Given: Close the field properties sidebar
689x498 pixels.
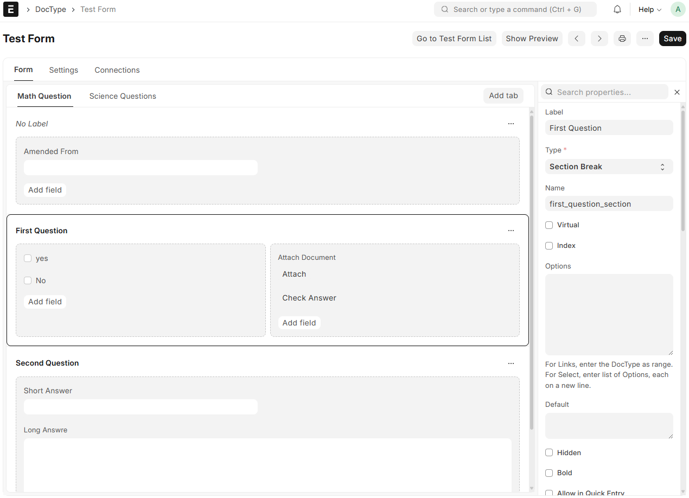Looking at the screenshot, I should click(x=677, y=92).
